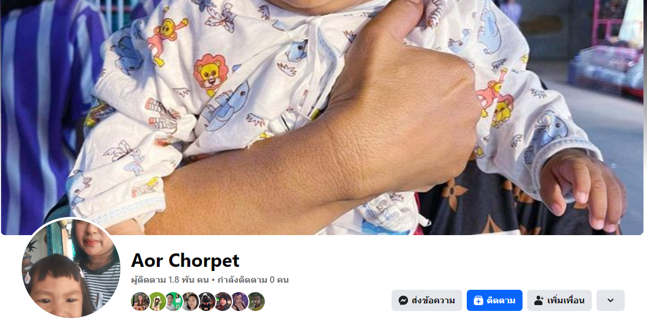
Task: Click the Messenger icon in ส่งข้อความ
Action: coord(403,300)
